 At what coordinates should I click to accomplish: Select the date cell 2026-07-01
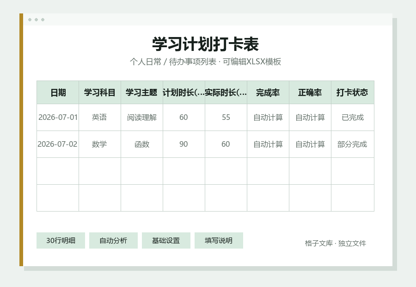(58, 117)
